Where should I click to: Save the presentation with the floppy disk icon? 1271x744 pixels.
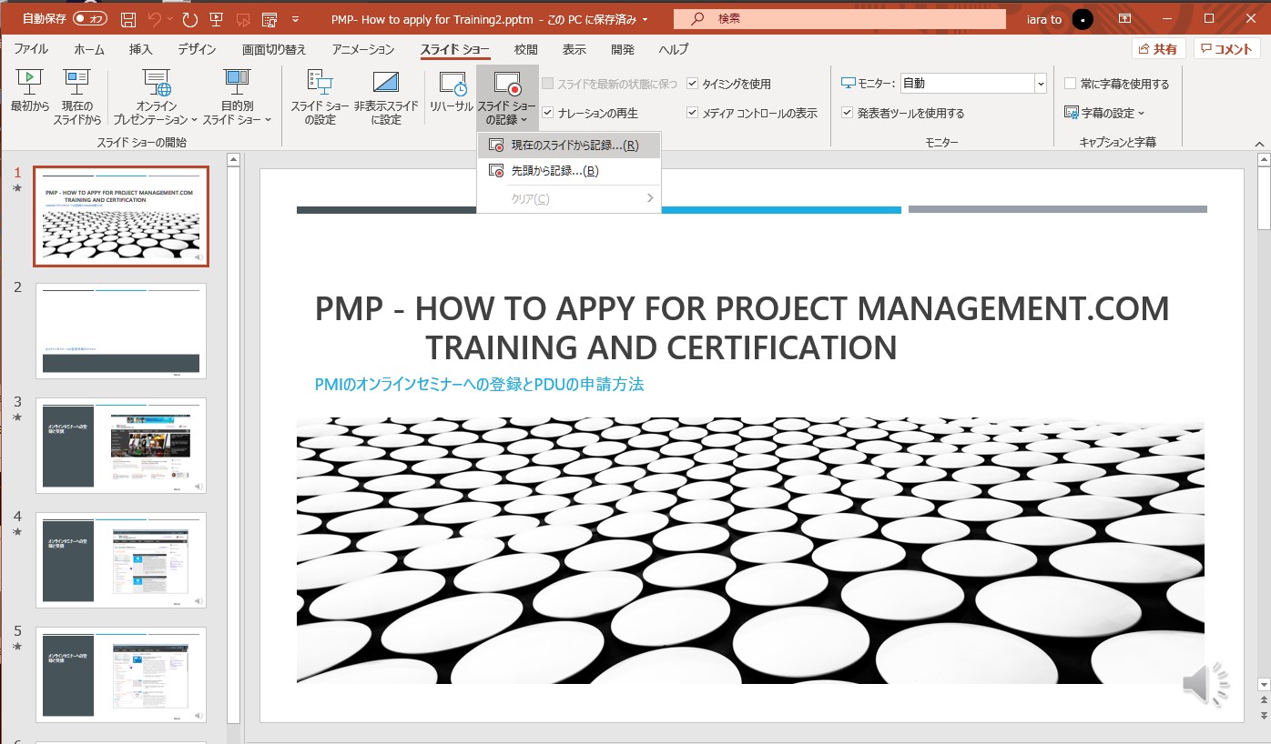(x=128, y=19)
